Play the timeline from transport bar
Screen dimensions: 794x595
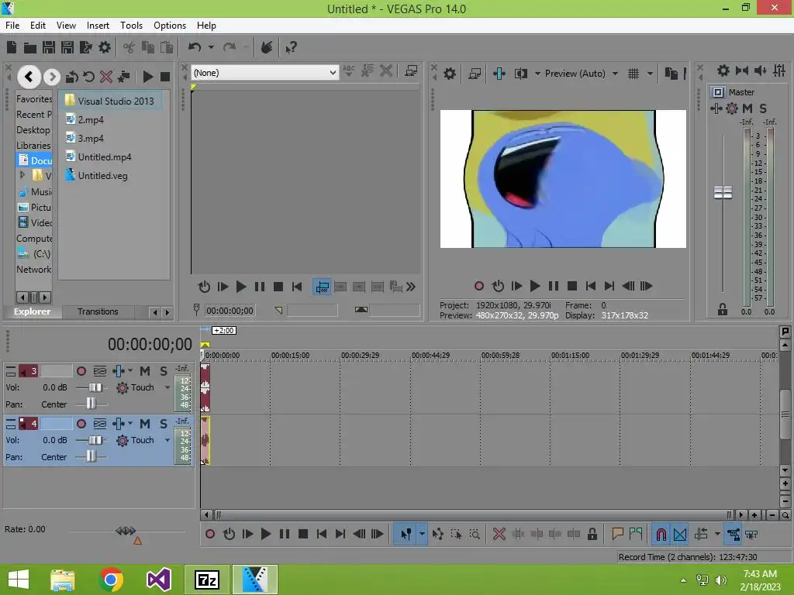click(265, 534)
